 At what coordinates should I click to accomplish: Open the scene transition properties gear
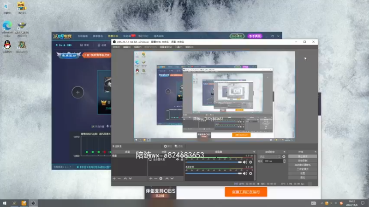tap(284, 156)
